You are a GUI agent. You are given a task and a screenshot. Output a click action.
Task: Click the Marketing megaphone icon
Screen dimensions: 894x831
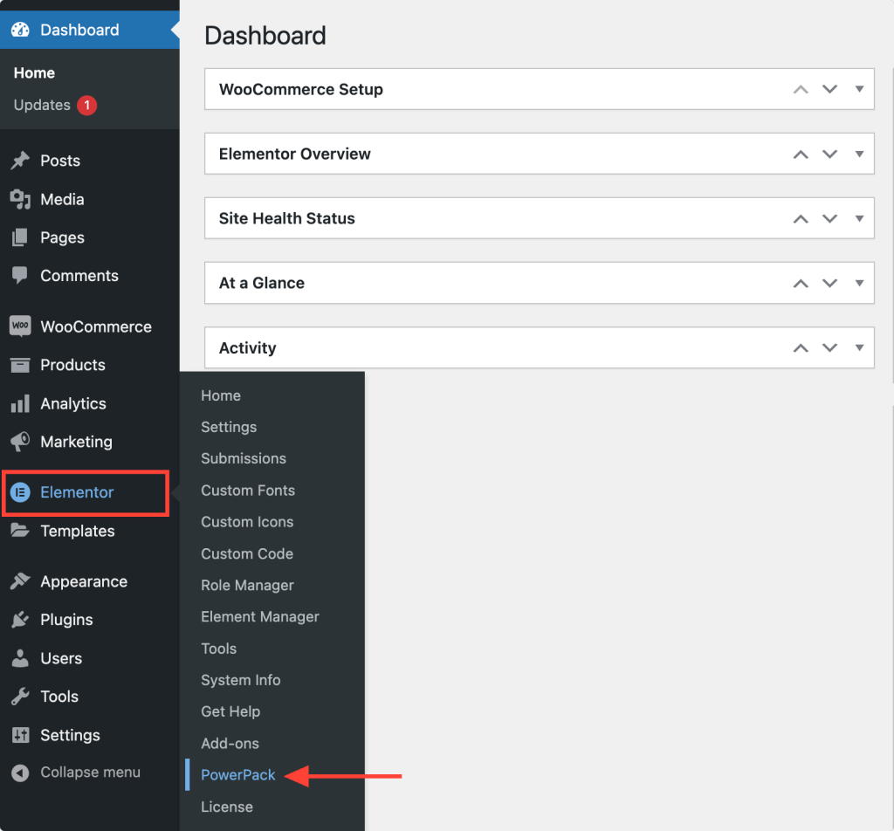[20, 442]
